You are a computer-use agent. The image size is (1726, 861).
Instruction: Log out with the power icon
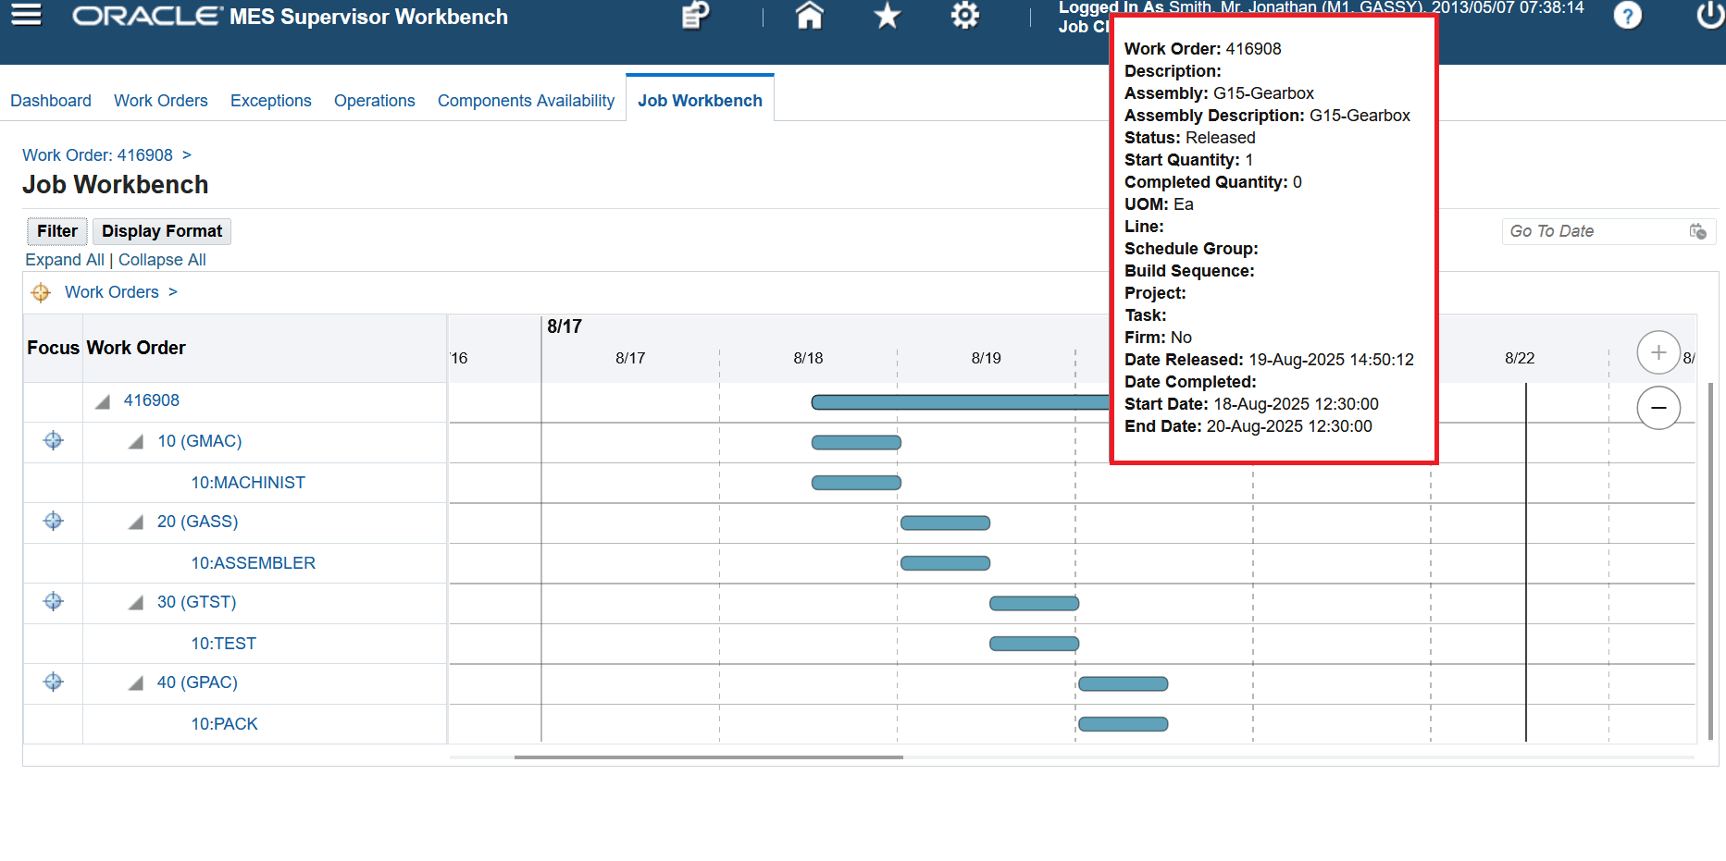(1711, 16)
